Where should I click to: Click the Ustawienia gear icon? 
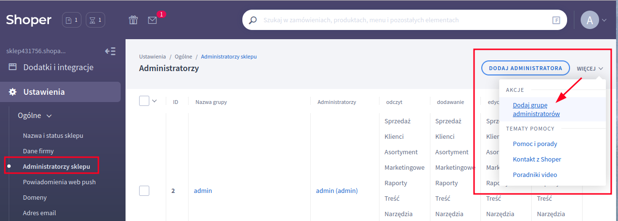click(13, 92)
